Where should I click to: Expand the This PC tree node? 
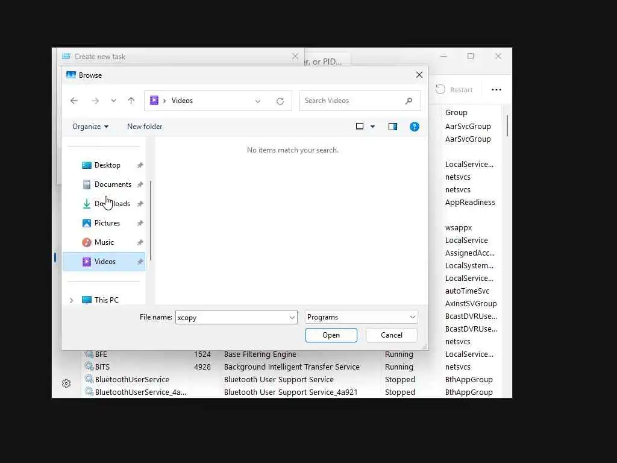71,300
